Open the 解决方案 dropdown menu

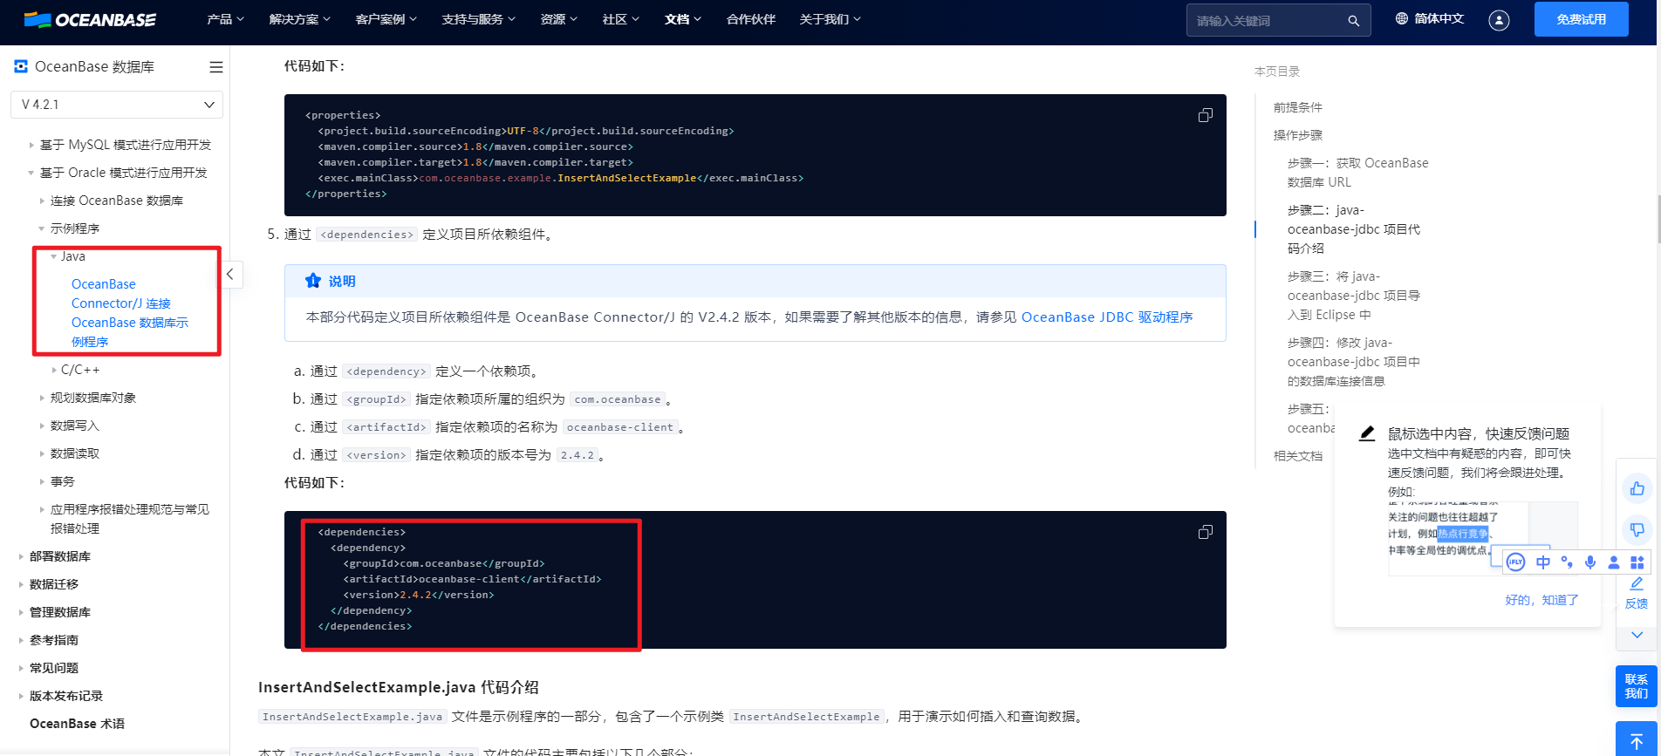(x=300, y=19)
